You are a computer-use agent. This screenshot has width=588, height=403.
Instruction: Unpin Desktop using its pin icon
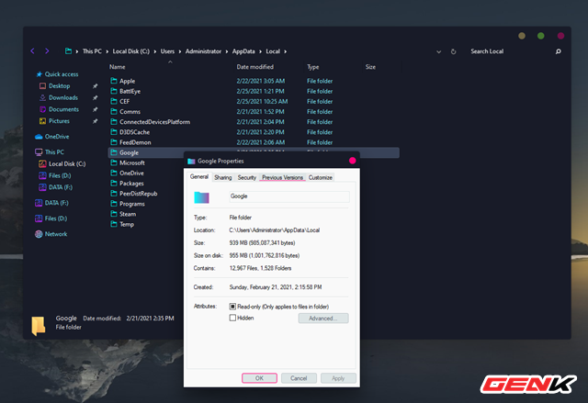[x=96, y=86]
